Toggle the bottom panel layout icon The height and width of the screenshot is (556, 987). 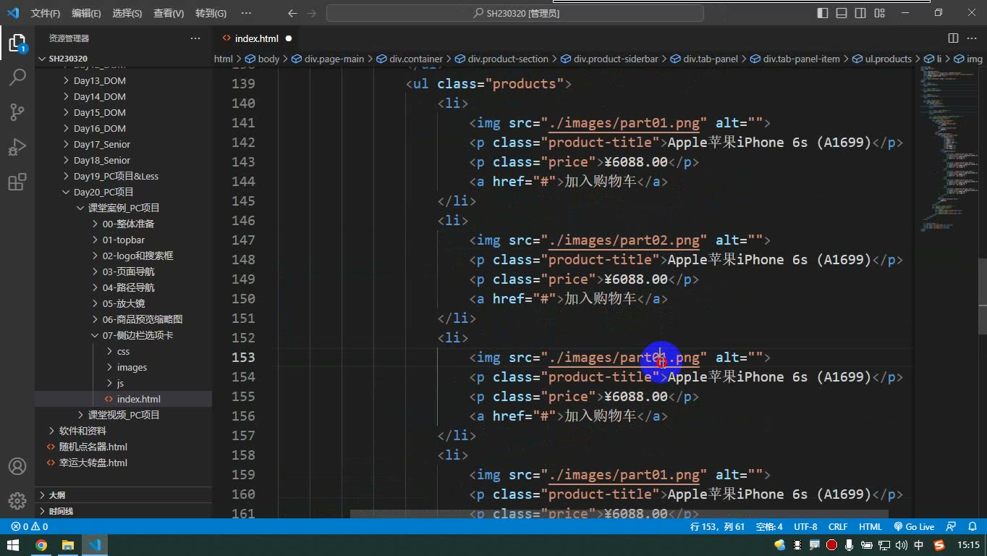pos(842,13)
